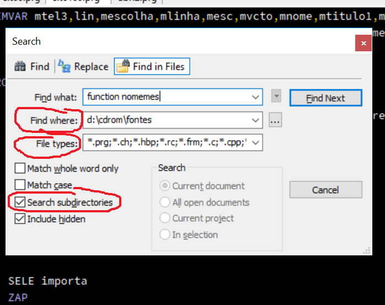Click the small arrow button beside Find what
The image size is (385, 305).
coord(276,97)
